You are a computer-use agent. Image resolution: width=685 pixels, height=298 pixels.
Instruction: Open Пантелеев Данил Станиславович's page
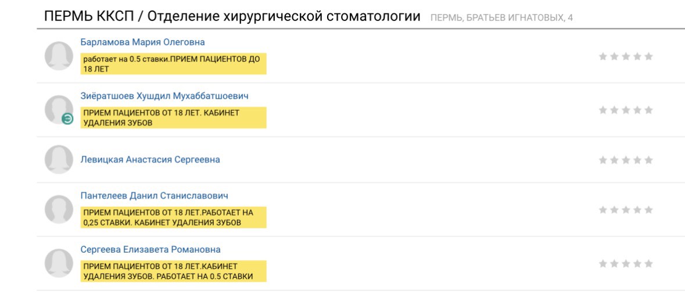[x=154, y=196]
